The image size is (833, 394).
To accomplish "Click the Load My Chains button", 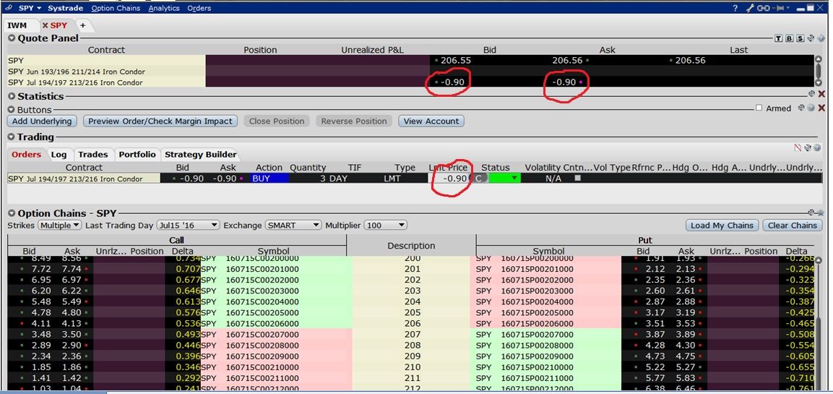I will tap(722, 226).
